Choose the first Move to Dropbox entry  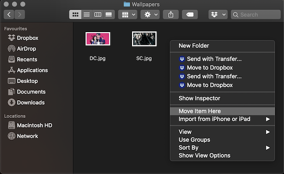tap(222, 67)
